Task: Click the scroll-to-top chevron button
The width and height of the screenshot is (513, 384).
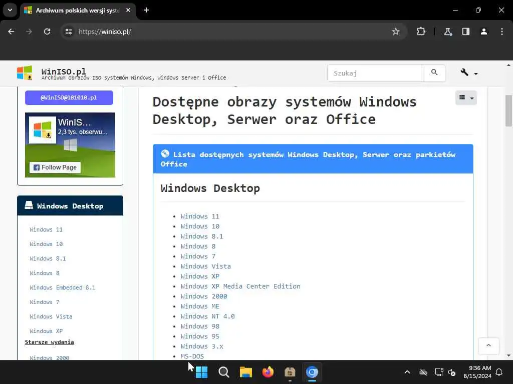Action: [x=488, y=346]
